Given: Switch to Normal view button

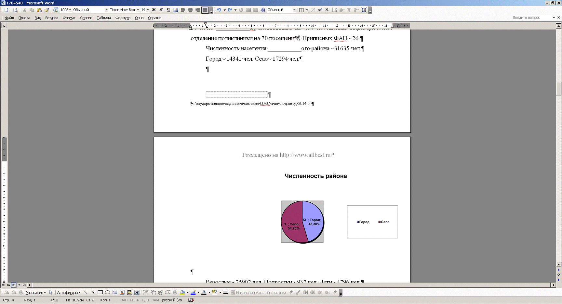Looking at the screenshot, I should point(3,285).
